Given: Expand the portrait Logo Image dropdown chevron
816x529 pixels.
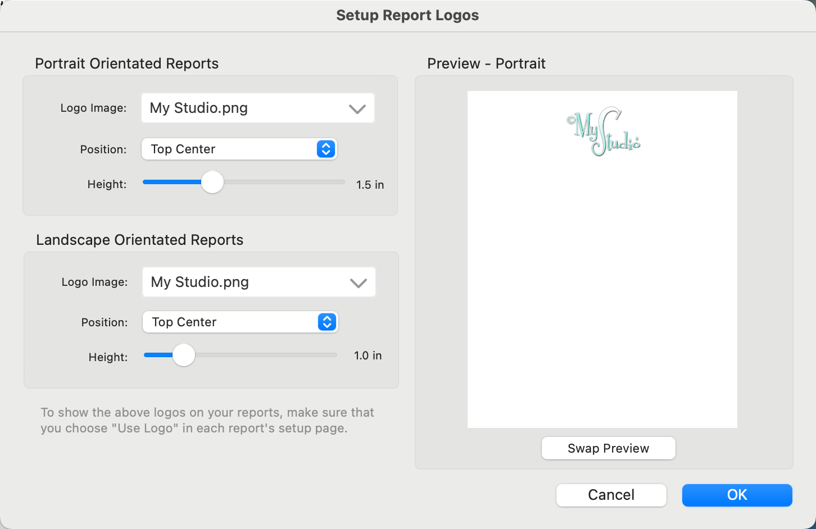Looking at the screenshot, I should [357, 109].
